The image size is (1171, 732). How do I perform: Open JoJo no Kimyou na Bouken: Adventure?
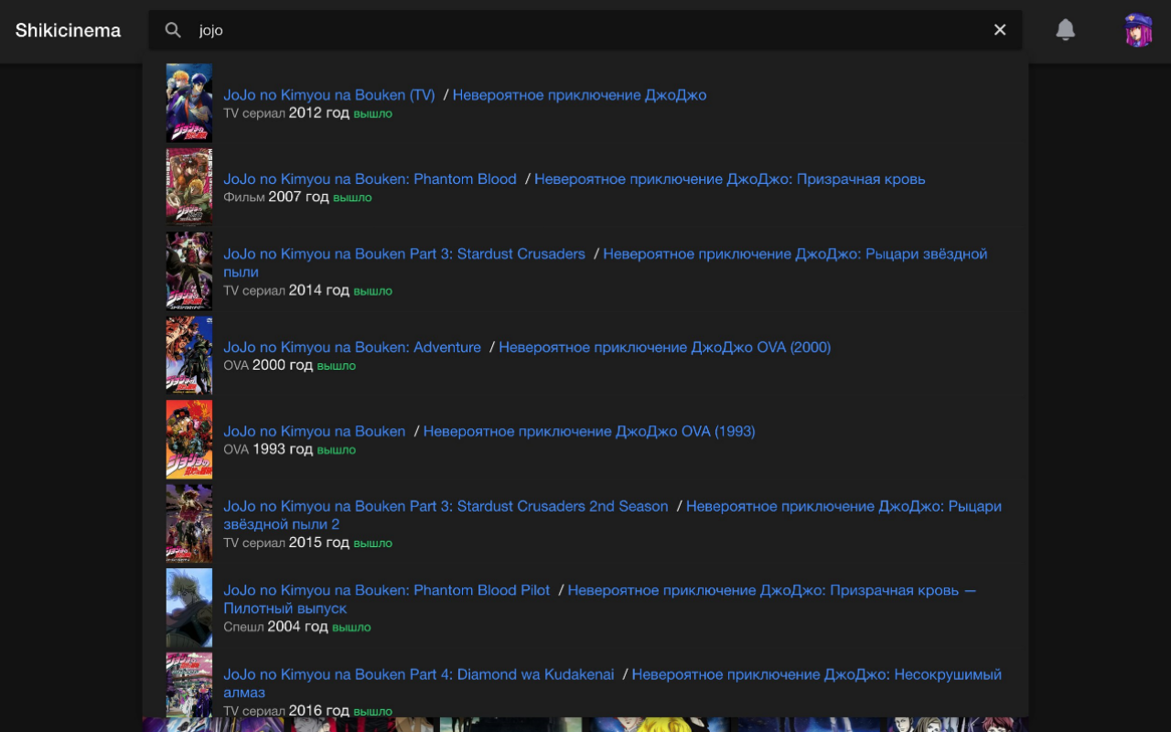click(x=352, y=348)
